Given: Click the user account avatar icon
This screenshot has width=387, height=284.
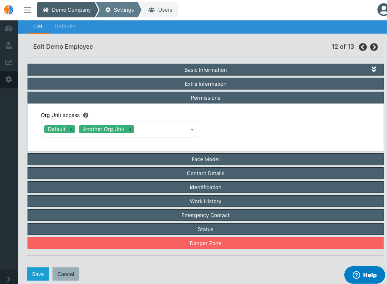Looking at the screenshot, I should pos(382,10).
